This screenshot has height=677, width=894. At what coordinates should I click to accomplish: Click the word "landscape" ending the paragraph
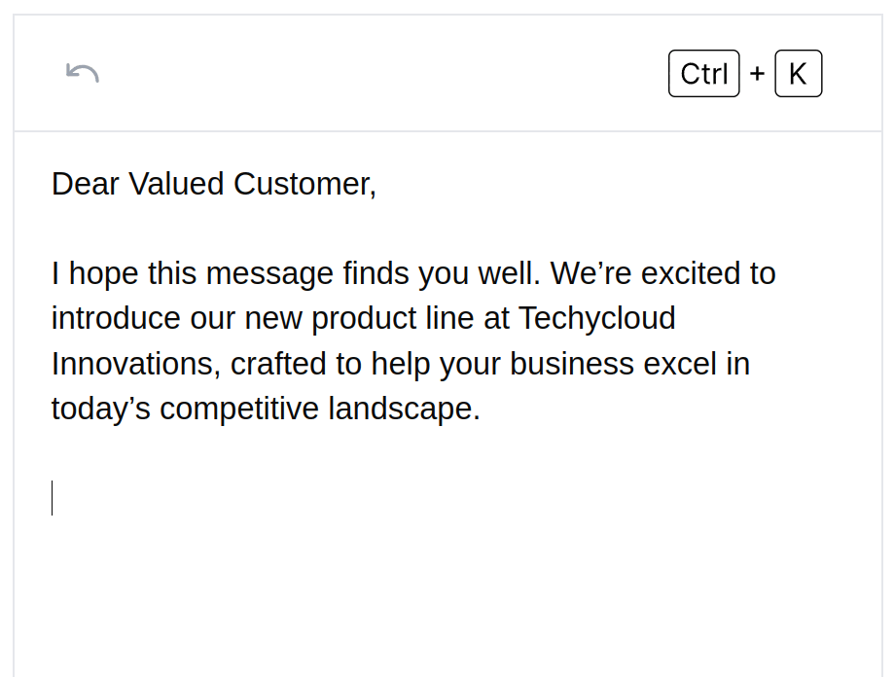400,409
